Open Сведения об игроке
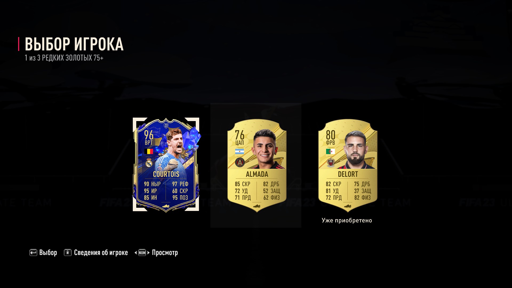The height and width of the screenshot is (288, 512). [x=101, y=253]
